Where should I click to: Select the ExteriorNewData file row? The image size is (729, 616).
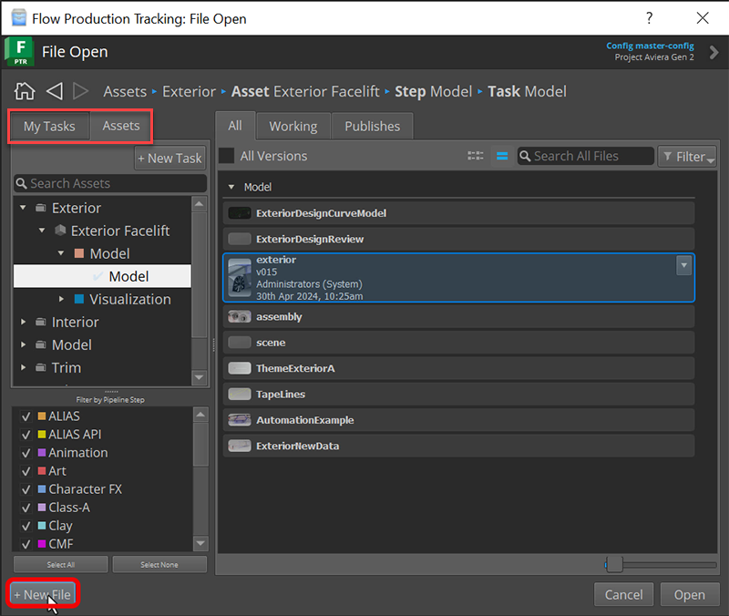(x=458, y=446)
